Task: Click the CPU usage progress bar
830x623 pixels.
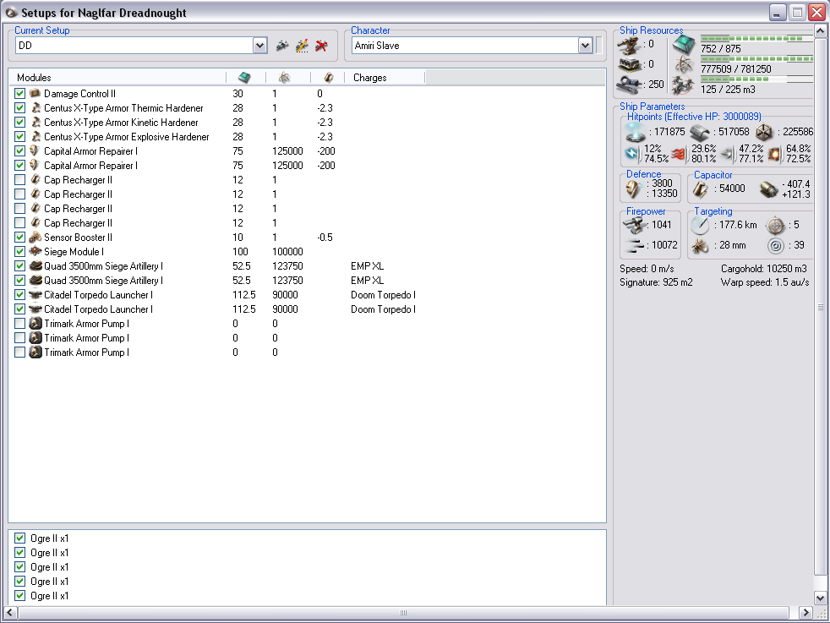Action: point(756,39)
